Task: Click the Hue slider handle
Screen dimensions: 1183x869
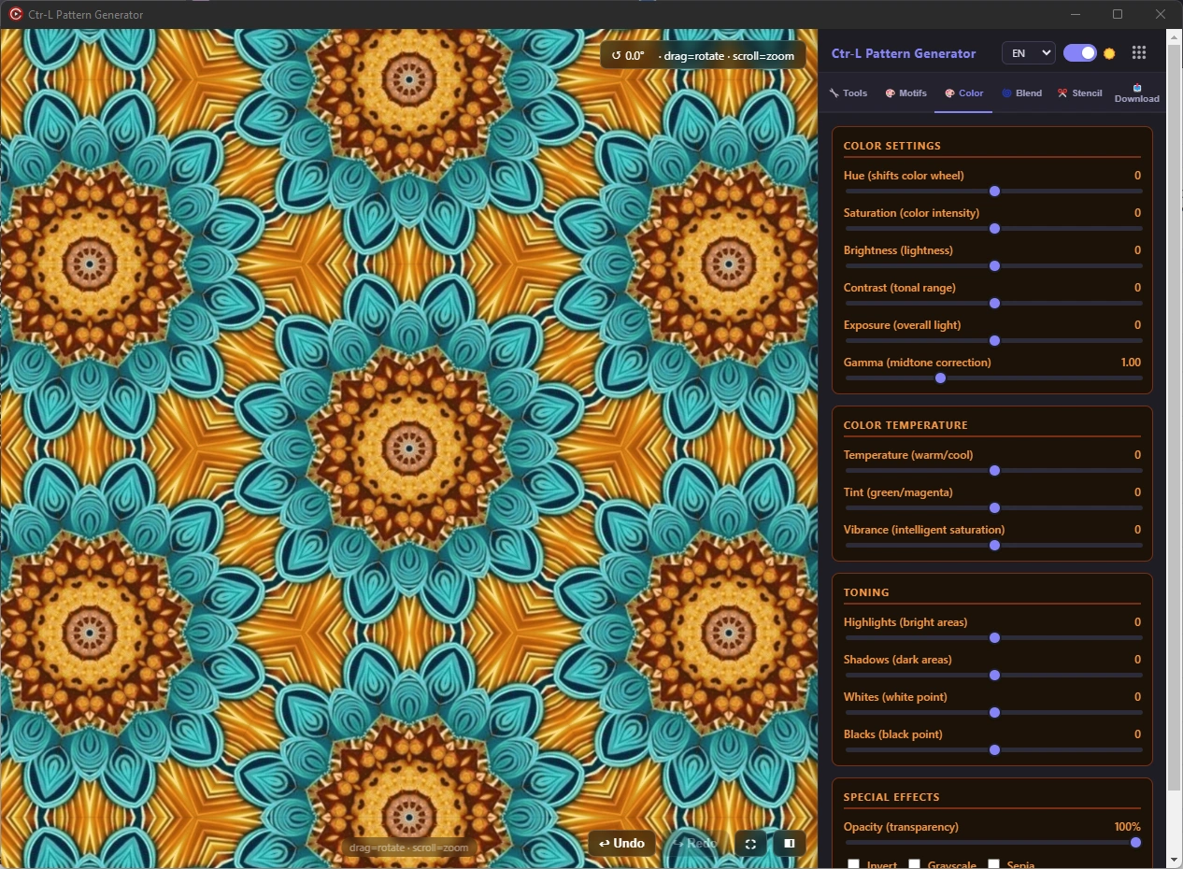Action: pos(994,191)
